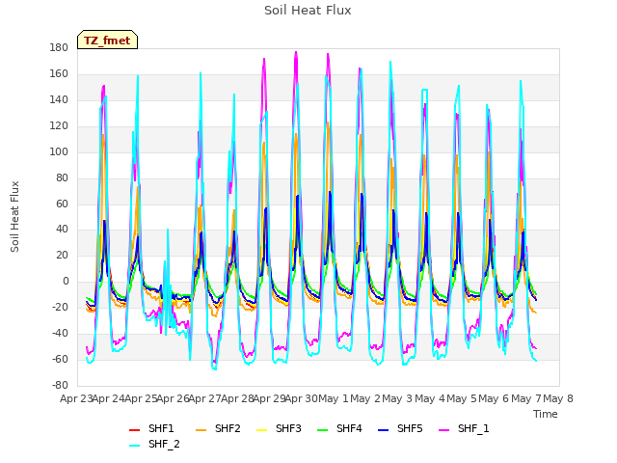Click the Time axis label
617x463 pixels.
[546, 414]
